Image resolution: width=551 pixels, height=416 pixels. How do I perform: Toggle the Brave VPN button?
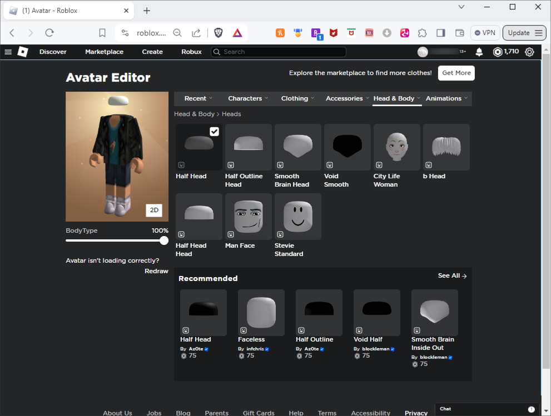[485, 33]
